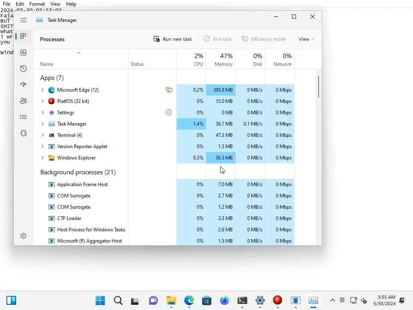The height and width of the screenshot is (310, 413).
Task: Click Task Manager's 1.4% CPU cell
Action: [191, 124]
